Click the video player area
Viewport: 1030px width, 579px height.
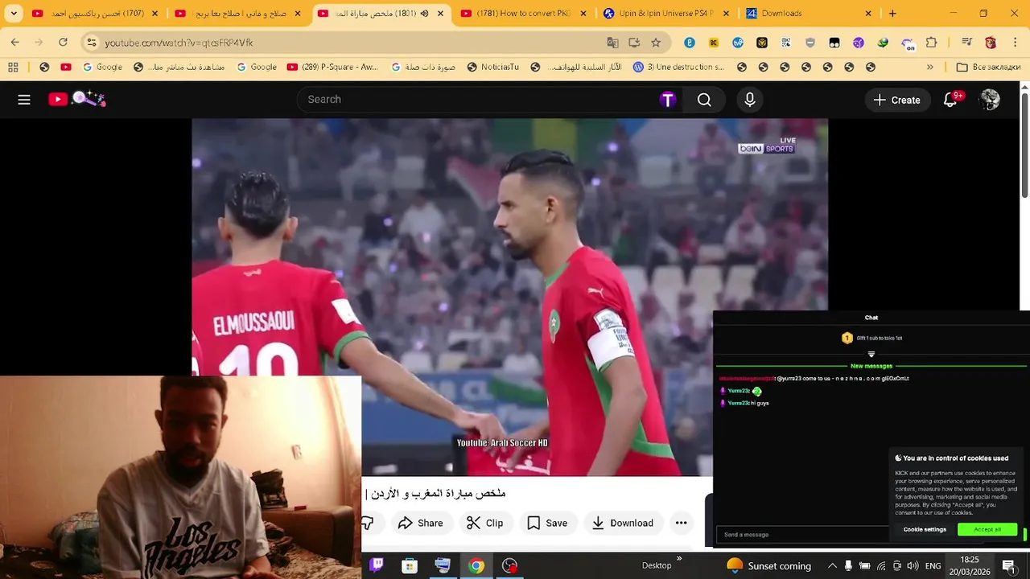point(509,298)
